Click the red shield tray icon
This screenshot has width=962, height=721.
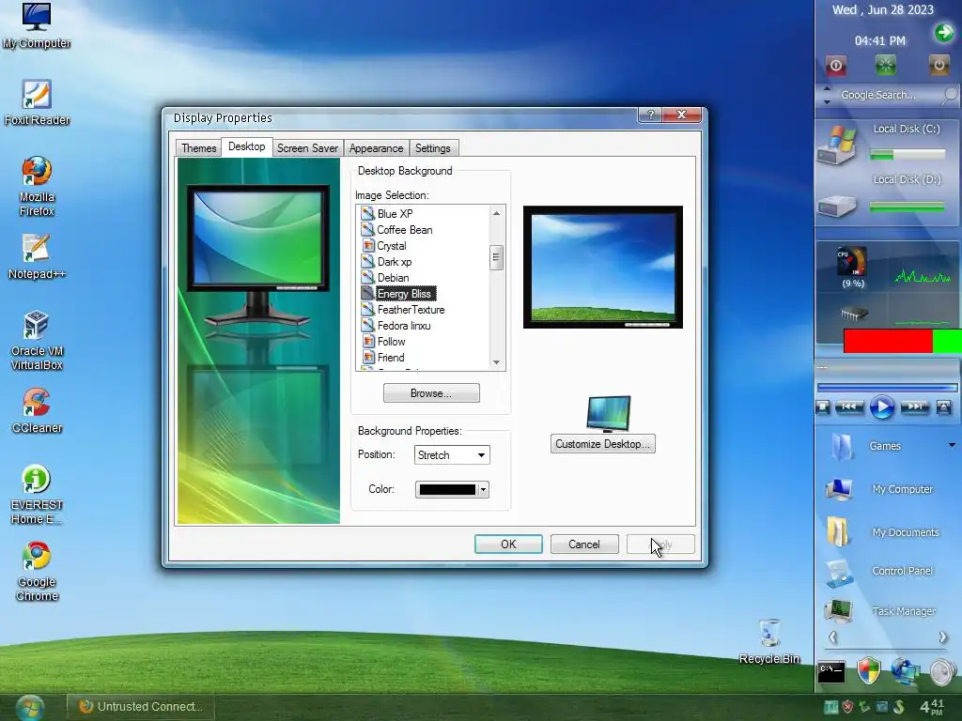(x=848, y=707)
